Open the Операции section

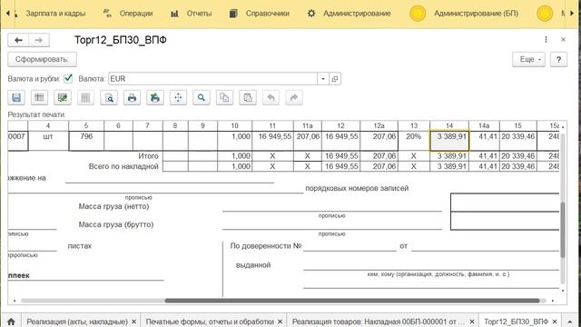click(x=128, y=14)
